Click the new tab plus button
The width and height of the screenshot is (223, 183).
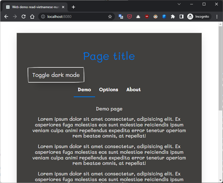73,7
